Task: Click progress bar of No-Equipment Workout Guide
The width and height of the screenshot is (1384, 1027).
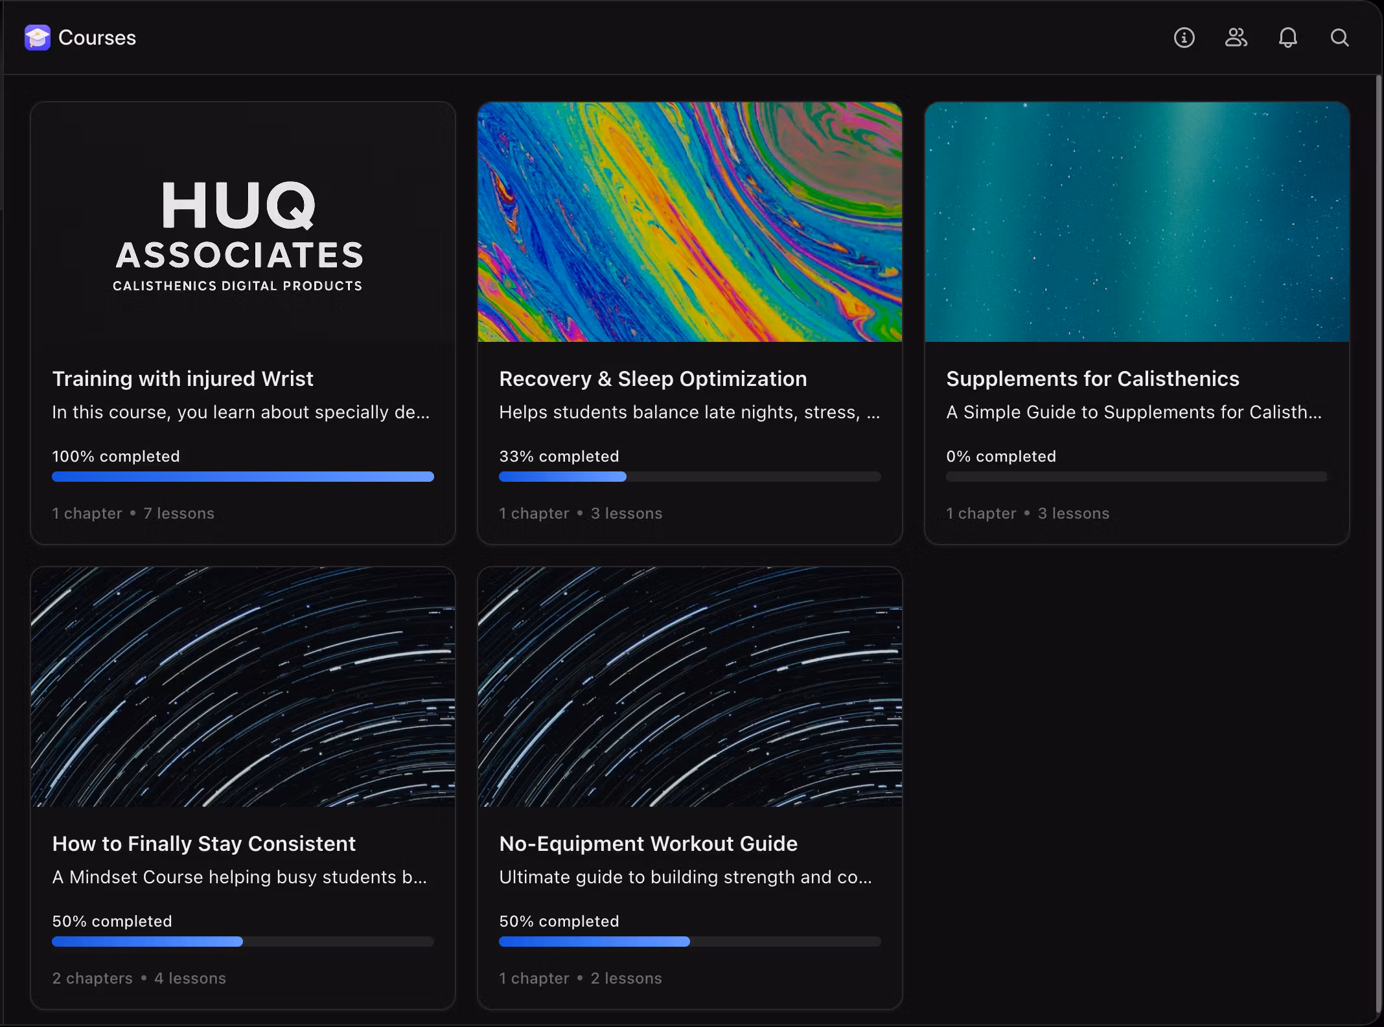Action: tap(690, 942)
